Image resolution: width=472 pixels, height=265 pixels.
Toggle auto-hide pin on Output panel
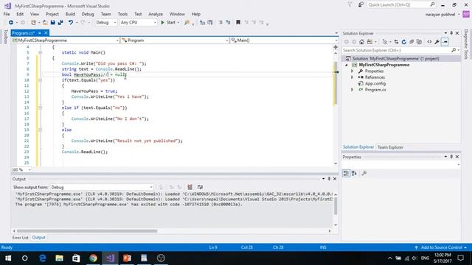[x=329, y=179]
